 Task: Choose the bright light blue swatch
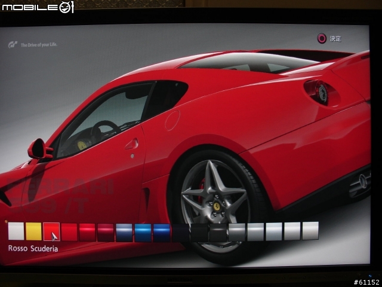pos(143,233)
